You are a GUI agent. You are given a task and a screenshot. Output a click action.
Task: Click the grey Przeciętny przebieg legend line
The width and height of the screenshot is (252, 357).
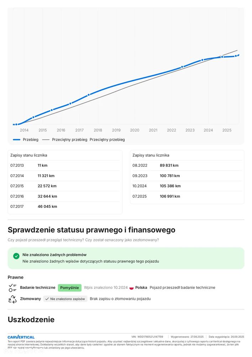click(x=46, y=140)
